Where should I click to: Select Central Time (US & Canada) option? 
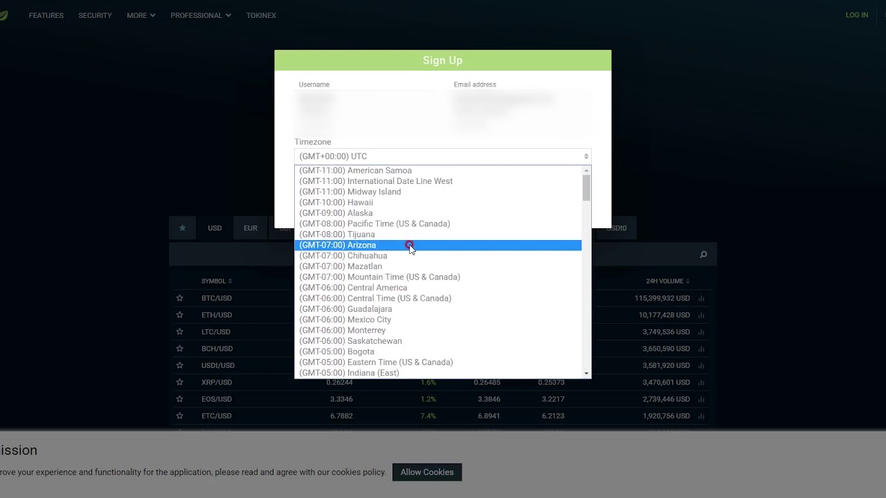point(438,298)
